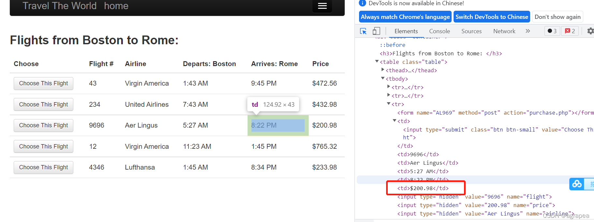
Task: Switch to the Sources tab
Action: point(471,31)
